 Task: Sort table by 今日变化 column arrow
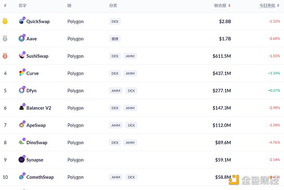pos(282,6)
